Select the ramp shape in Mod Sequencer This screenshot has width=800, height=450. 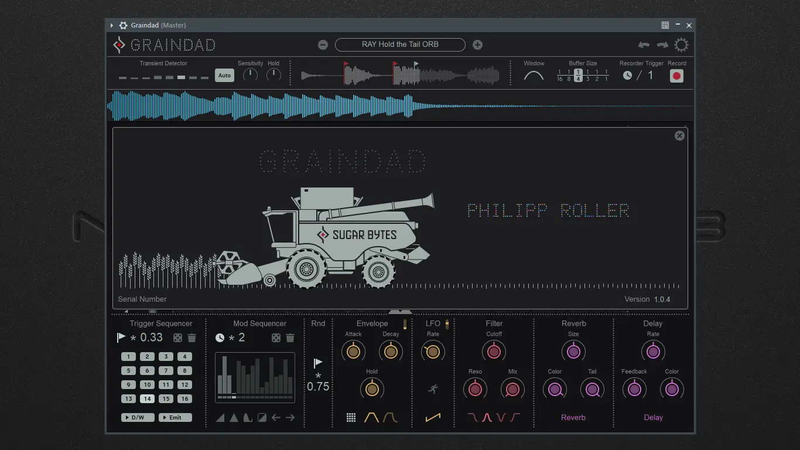pyautogui.click(x=220, y=418)
